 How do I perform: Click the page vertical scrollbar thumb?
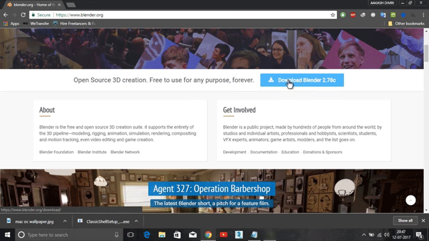(x=426, y=54)
